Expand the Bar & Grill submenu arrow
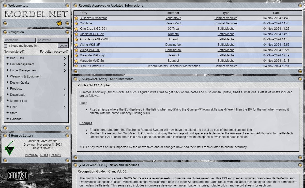This screenshot has height=188, width=305. coord(65,58)
